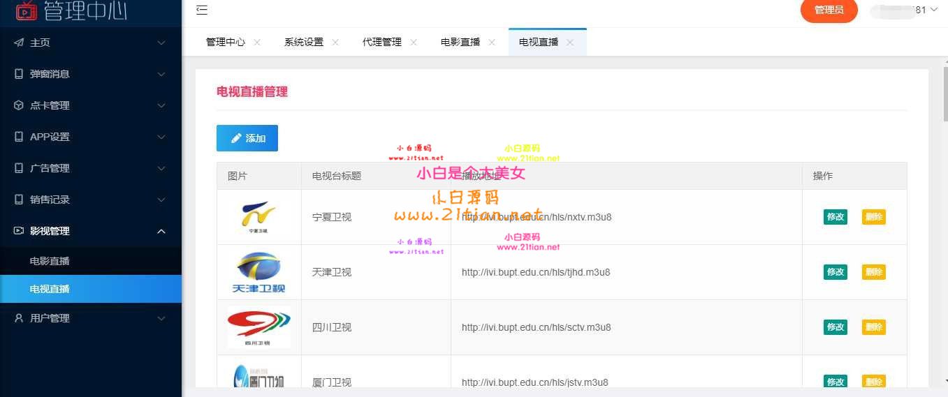The width and height of the screenshot is (948, 397).
Task: Click the 四川卫视 stream URL text
Action: coord(537,327)
